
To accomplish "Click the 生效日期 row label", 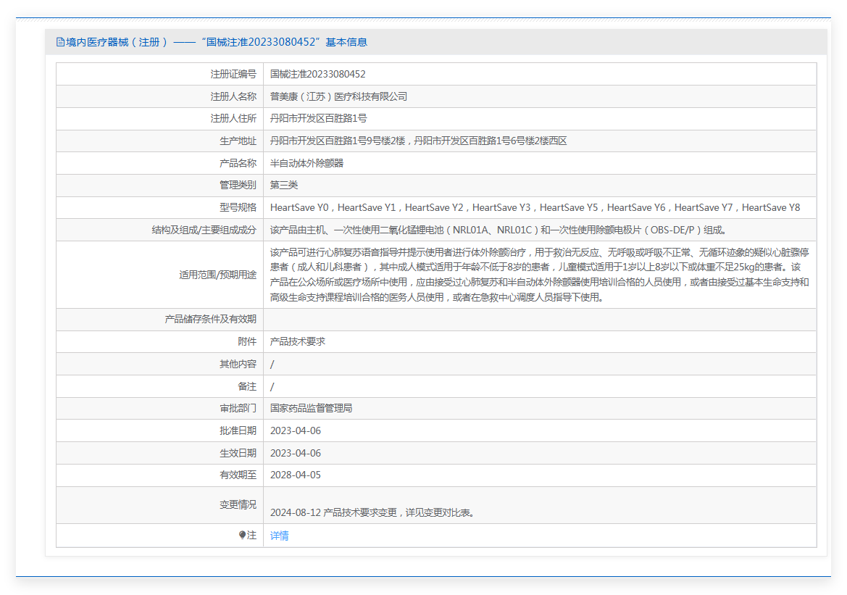I will [238, 453].
